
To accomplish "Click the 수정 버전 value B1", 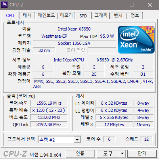I will (143, 74).
